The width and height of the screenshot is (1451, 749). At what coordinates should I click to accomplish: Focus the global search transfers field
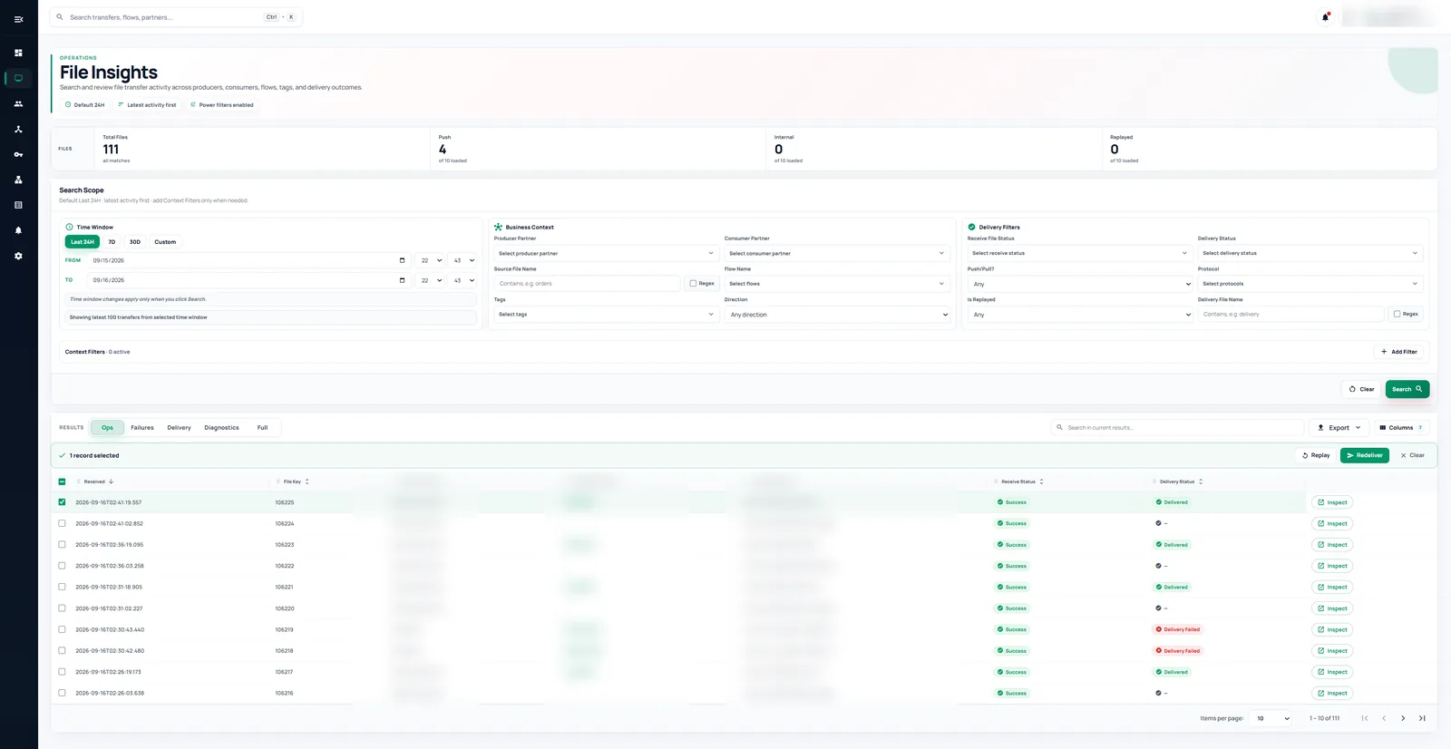point(176,17)
